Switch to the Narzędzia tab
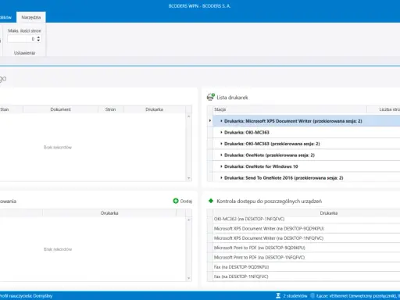Viewport: 400px width, 300px height. (x=31, y=17)
